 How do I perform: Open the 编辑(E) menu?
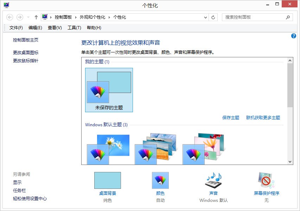[35, 28]
